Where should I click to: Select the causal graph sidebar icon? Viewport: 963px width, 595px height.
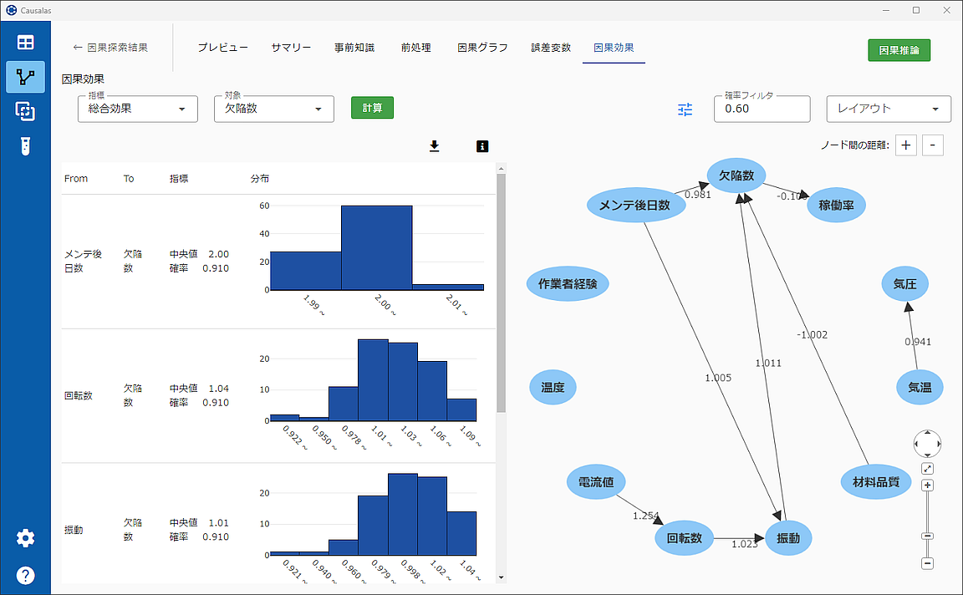click(25, 77)
